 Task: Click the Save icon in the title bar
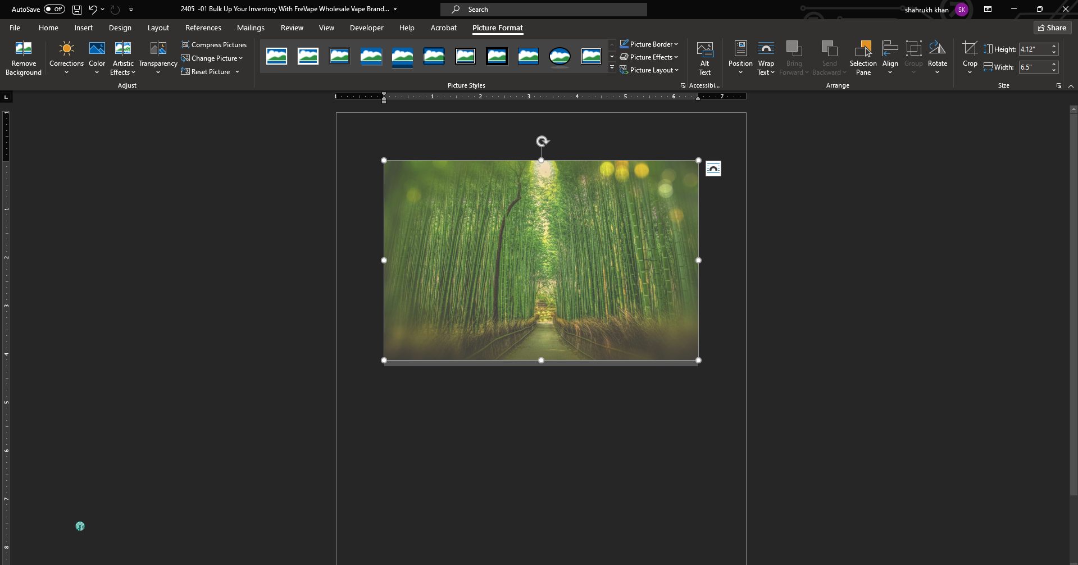[x=77, y=10]
